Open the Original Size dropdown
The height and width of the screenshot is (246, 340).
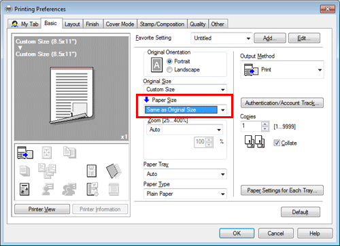click(x=185, y=90)
